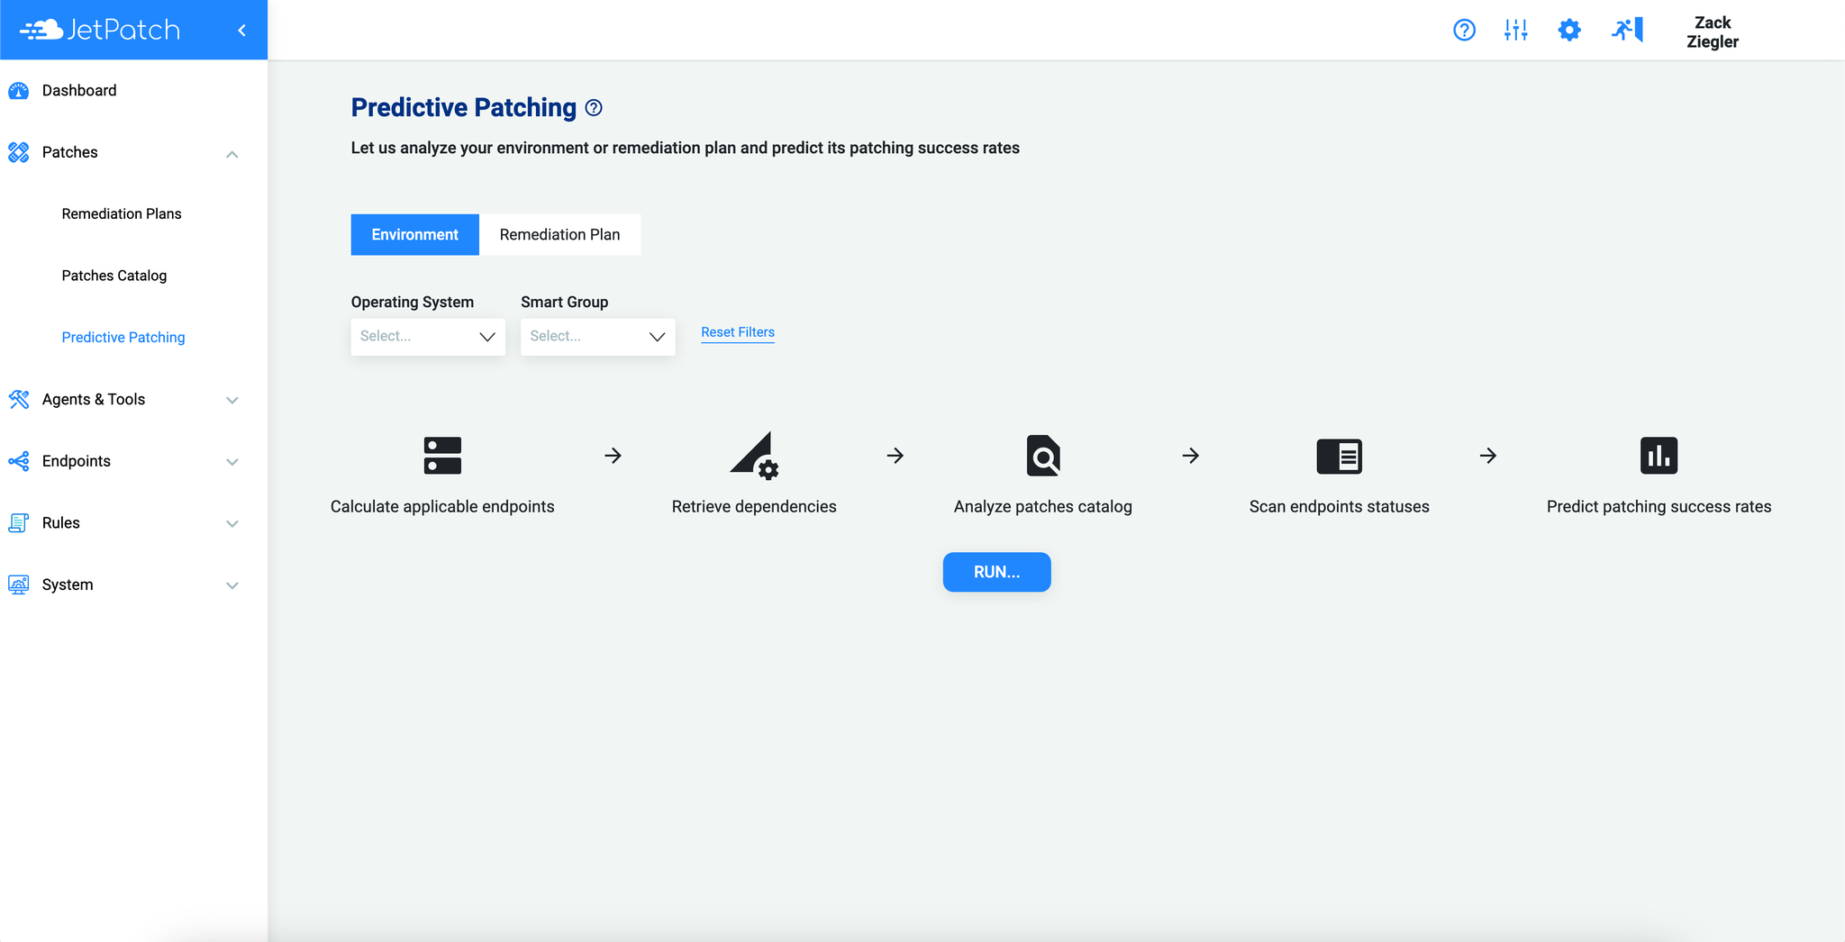Collapse the Patches menu section

[232, 153]
